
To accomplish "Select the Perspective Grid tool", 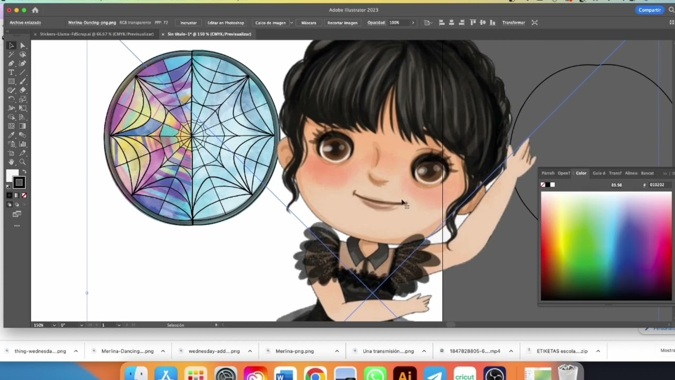I will tap(23, 117).
